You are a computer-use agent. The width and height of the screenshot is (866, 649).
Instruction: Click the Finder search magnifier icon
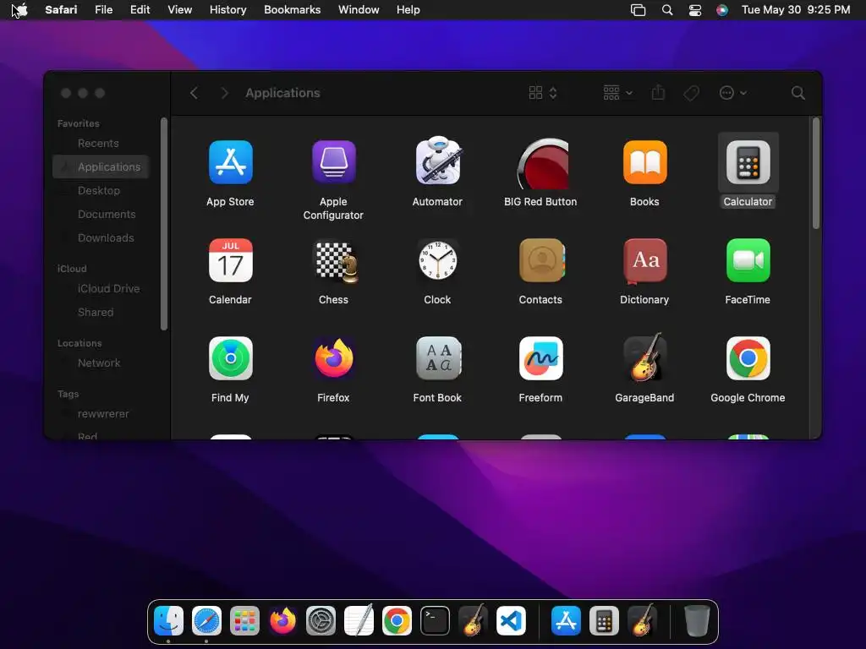pos(797,93)
